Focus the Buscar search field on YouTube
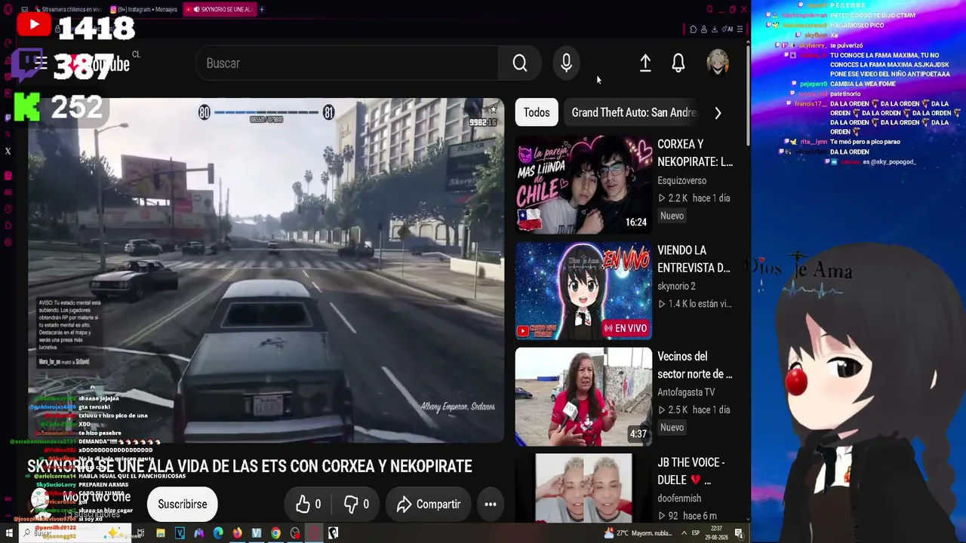 click(347, 63)
